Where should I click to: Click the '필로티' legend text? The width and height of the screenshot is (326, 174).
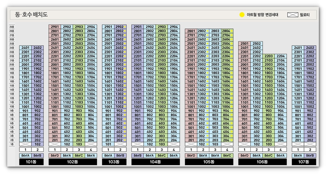click(x=305, y=15)
